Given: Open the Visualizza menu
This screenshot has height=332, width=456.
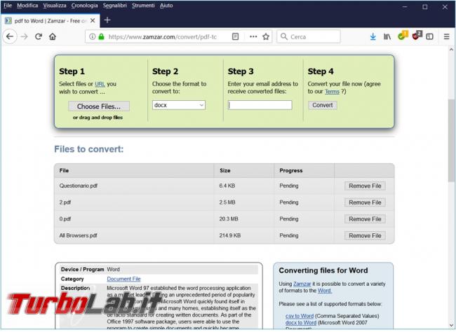Looking at the screenshot, I should (55, 6).
